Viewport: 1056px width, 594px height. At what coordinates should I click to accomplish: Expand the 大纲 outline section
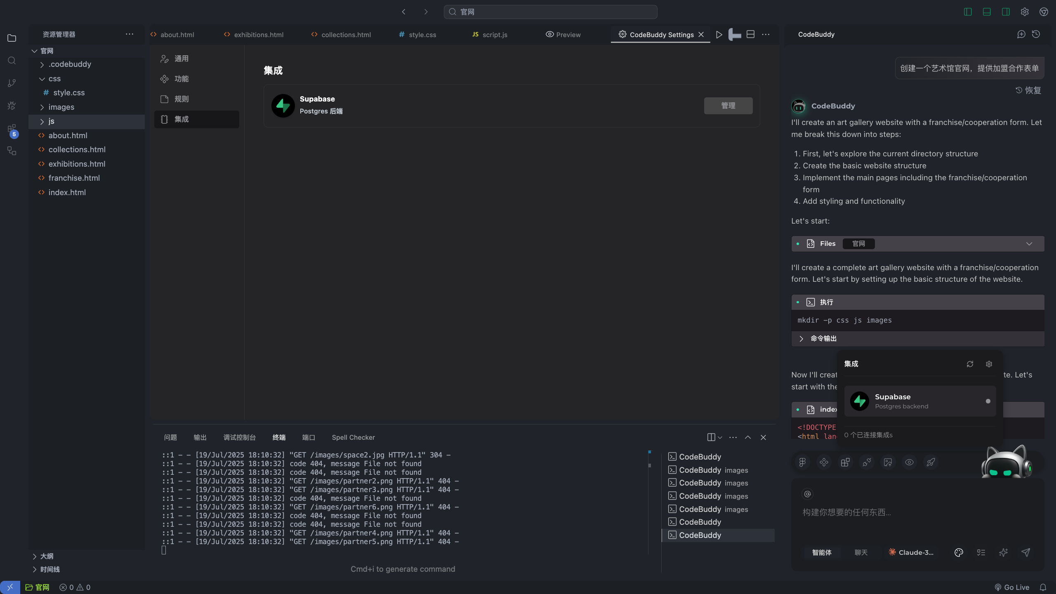(x=34, y=556)
